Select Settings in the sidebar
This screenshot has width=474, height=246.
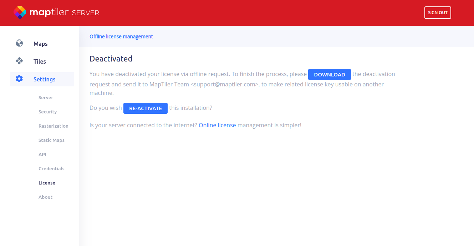(x=44, y=79)
